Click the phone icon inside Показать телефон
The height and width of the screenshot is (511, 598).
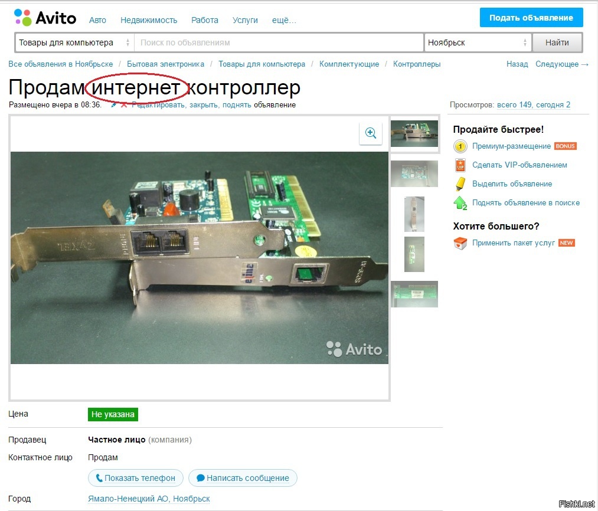(x=99, y=478)
